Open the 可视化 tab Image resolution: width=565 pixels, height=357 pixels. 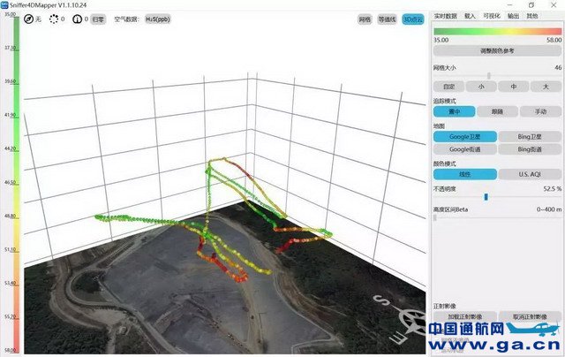click(493, 16)
